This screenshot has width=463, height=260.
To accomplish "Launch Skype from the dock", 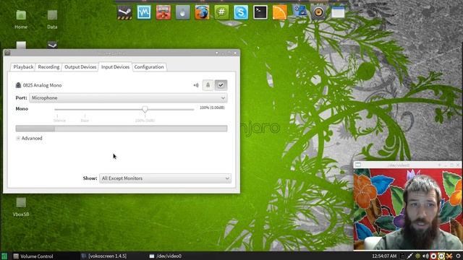I will pyautogui.click(x=241, y=12).
